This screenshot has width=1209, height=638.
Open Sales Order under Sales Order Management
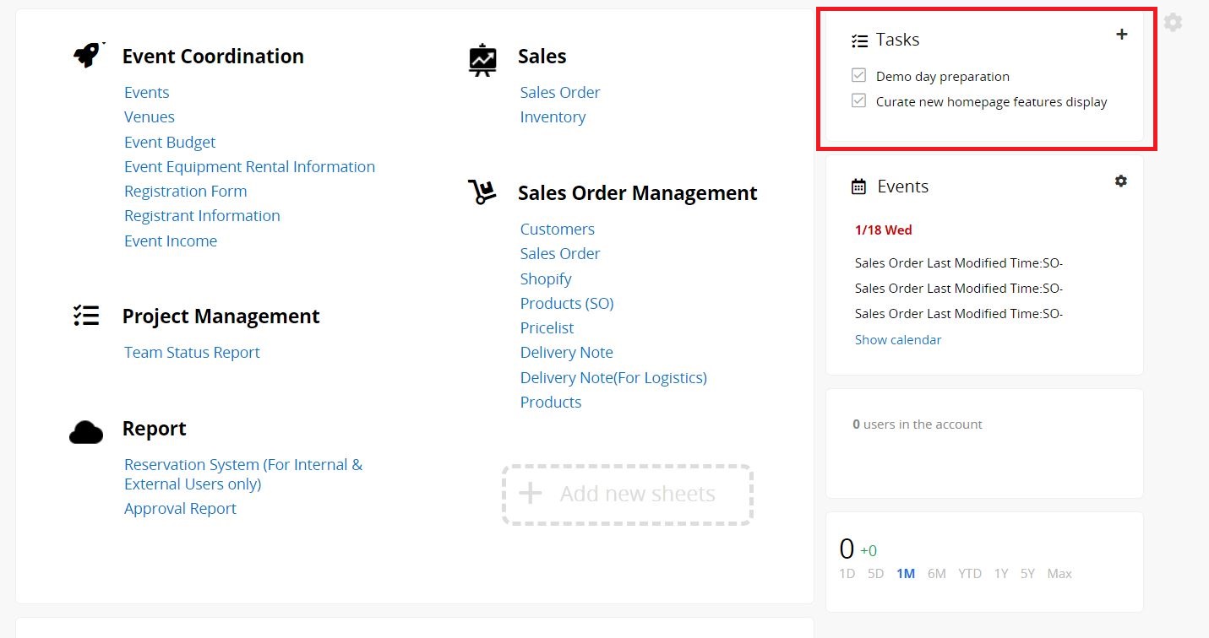click(560, 254)
